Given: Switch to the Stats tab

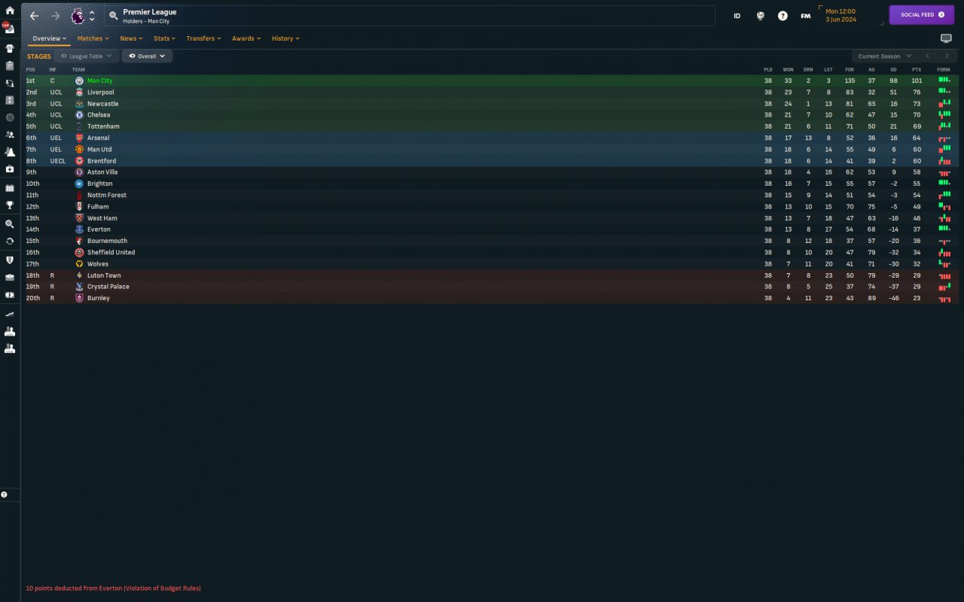Looking at the screenshot, I should tap(164, 38).
